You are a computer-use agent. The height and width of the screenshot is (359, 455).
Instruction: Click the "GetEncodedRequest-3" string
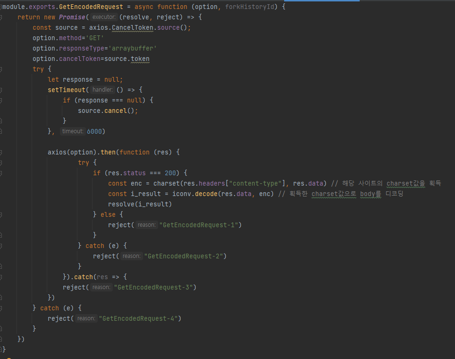[x=153, y=287]
